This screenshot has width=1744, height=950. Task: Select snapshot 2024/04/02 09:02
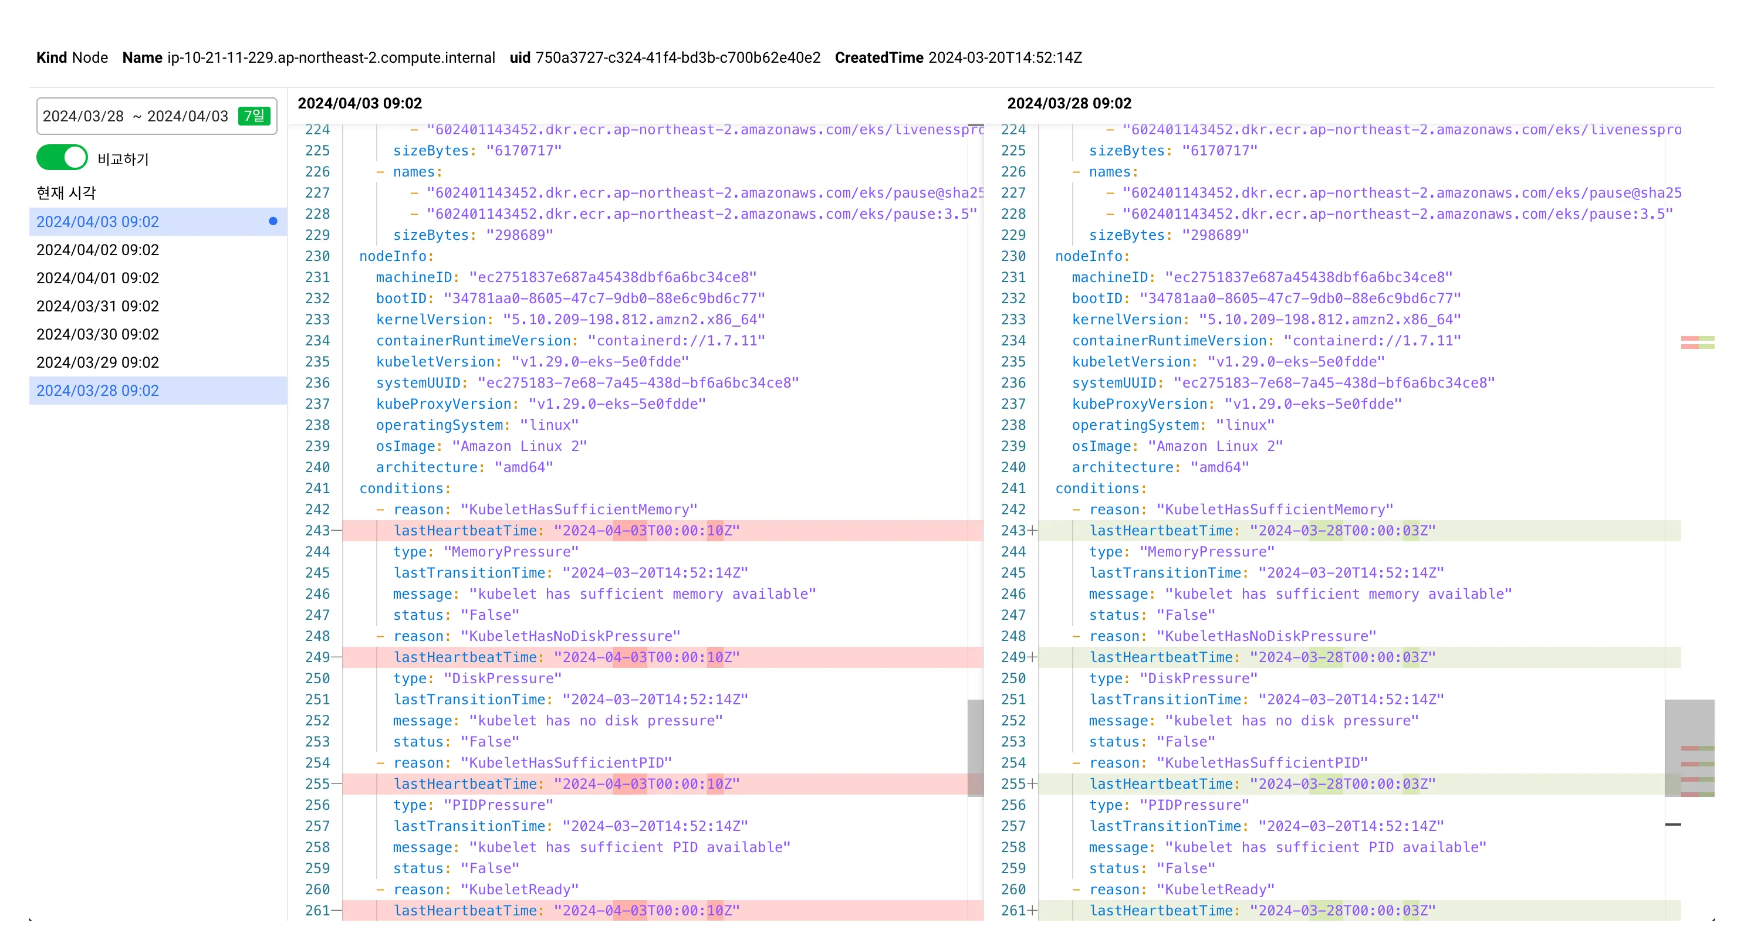click(97, 250)
